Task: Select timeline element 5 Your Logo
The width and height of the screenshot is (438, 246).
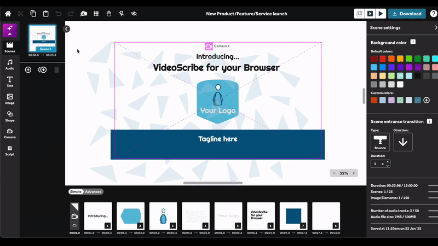Action: pos(228,216)
